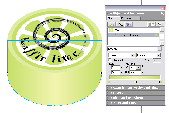Open the panel options menu icon
The height and width of the screenshot is (113, 169).
click(x=162, y=14)
